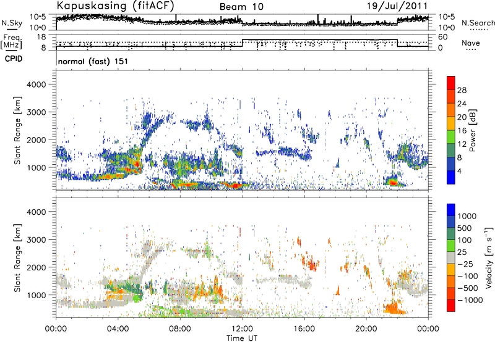Click the 18 tick on frequency axis
The image size is (495, 342).
pos(41,37)
